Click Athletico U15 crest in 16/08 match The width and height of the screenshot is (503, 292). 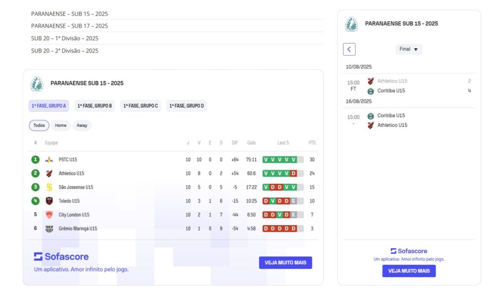point(370,125)
